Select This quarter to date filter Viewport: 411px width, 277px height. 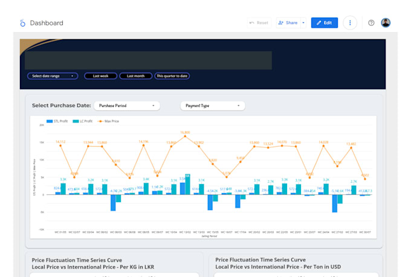click(172, 76)
